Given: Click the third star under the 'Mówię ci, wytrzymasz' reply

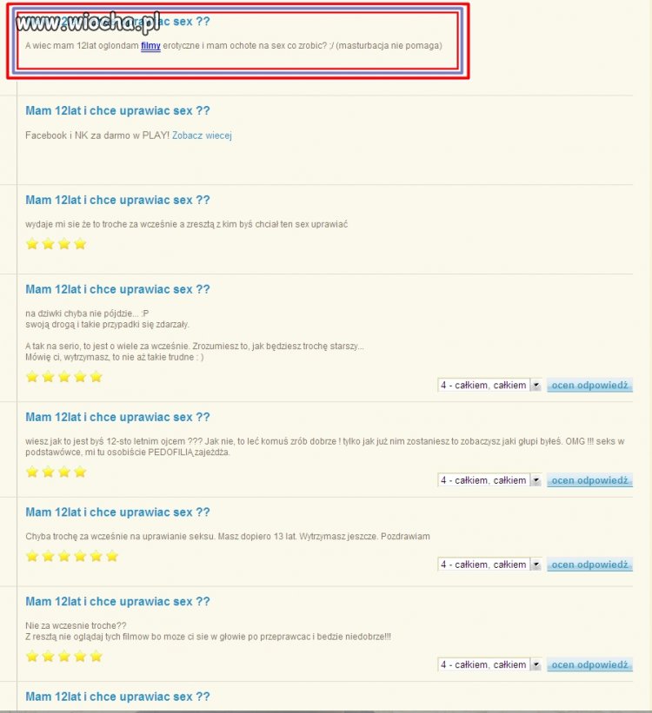Looking at the screenshot, I should 64,377.
